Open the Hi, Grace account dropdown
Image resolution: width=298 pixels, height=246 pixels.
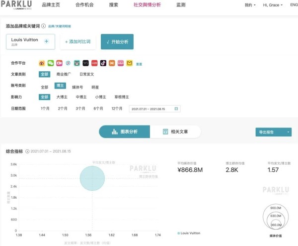click(x=273, y=5)
